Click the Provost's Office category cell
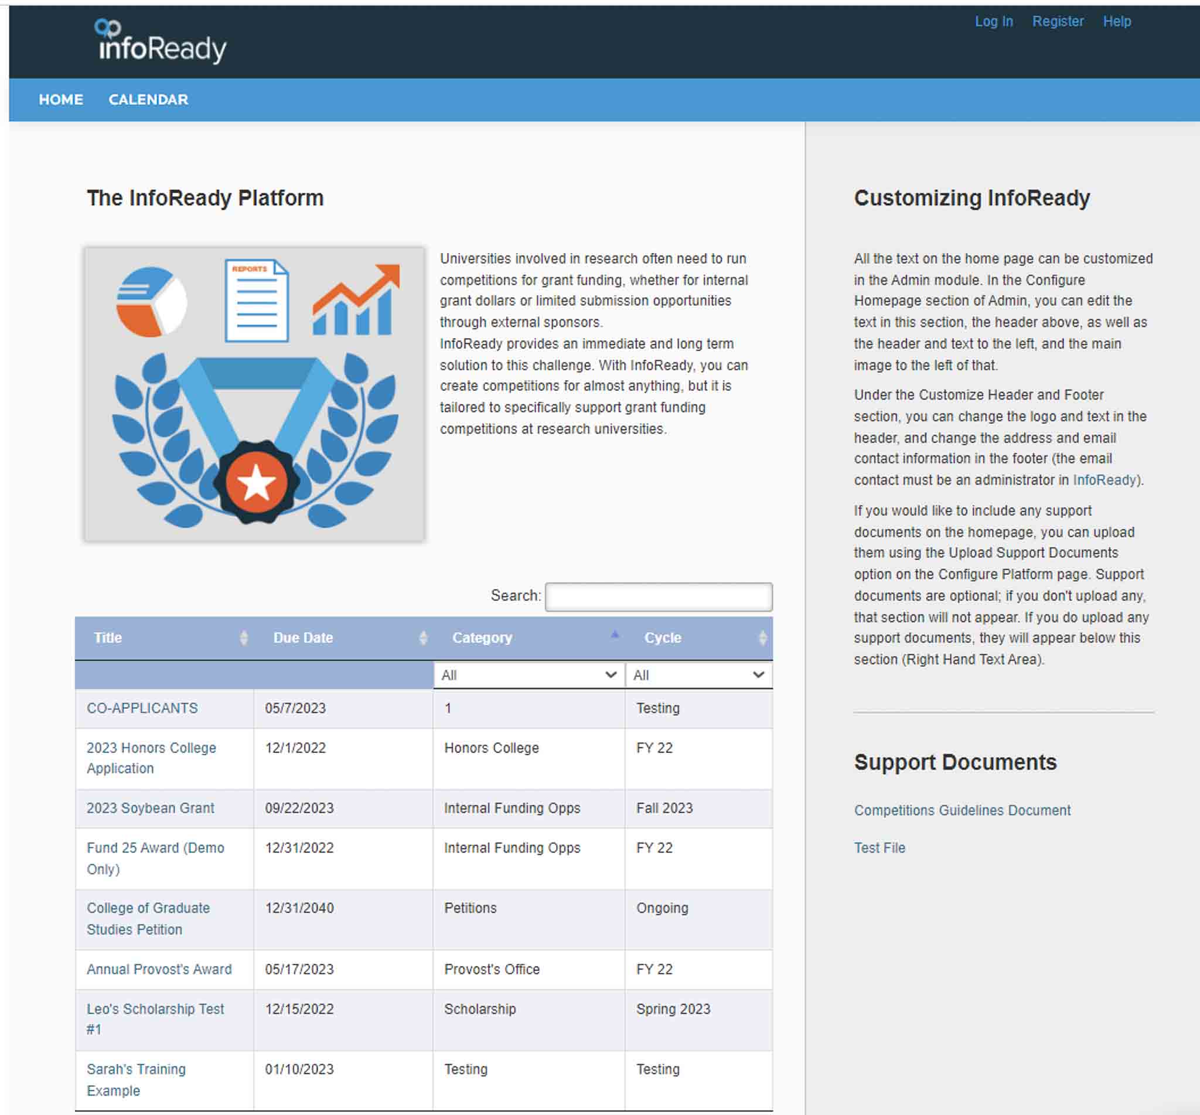Image resolution: width=1200 pixels, height=1115 pixels. [x=529, y=970]
